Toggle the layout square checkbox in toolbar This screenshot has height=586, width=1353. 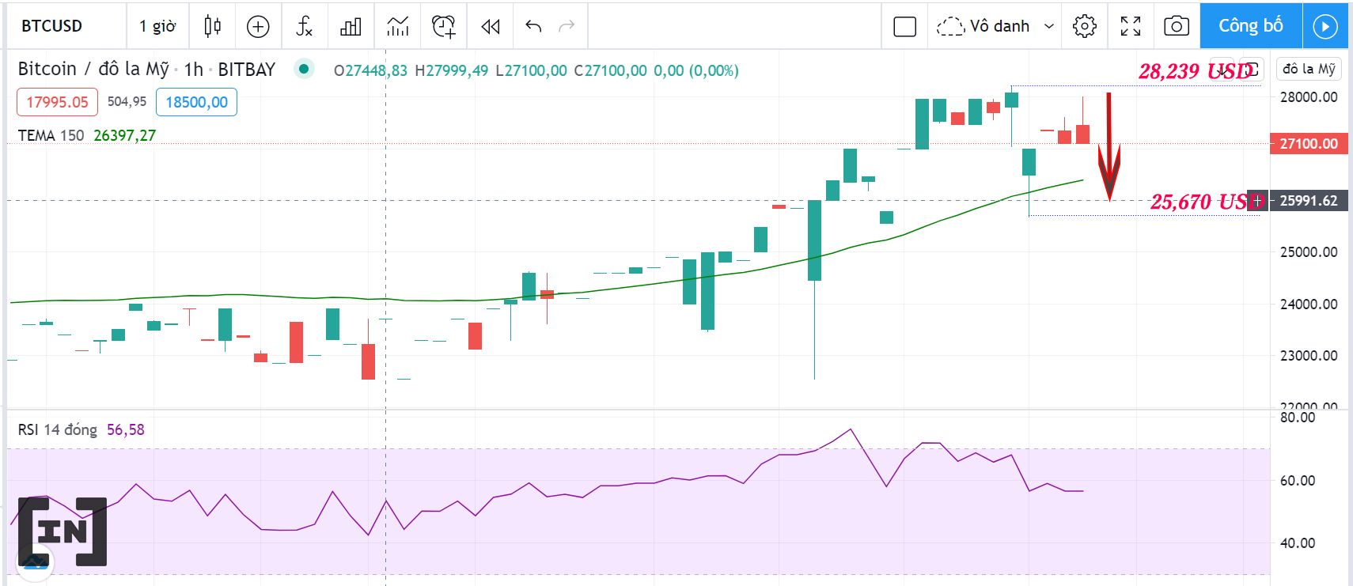(x=904, y=25)
